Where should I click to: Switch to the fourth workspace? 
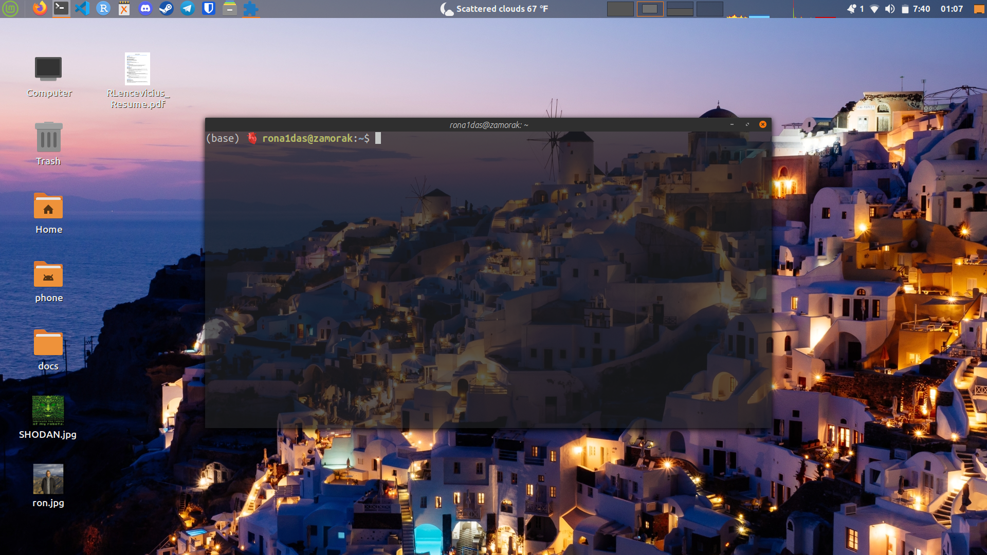(709, 9)
